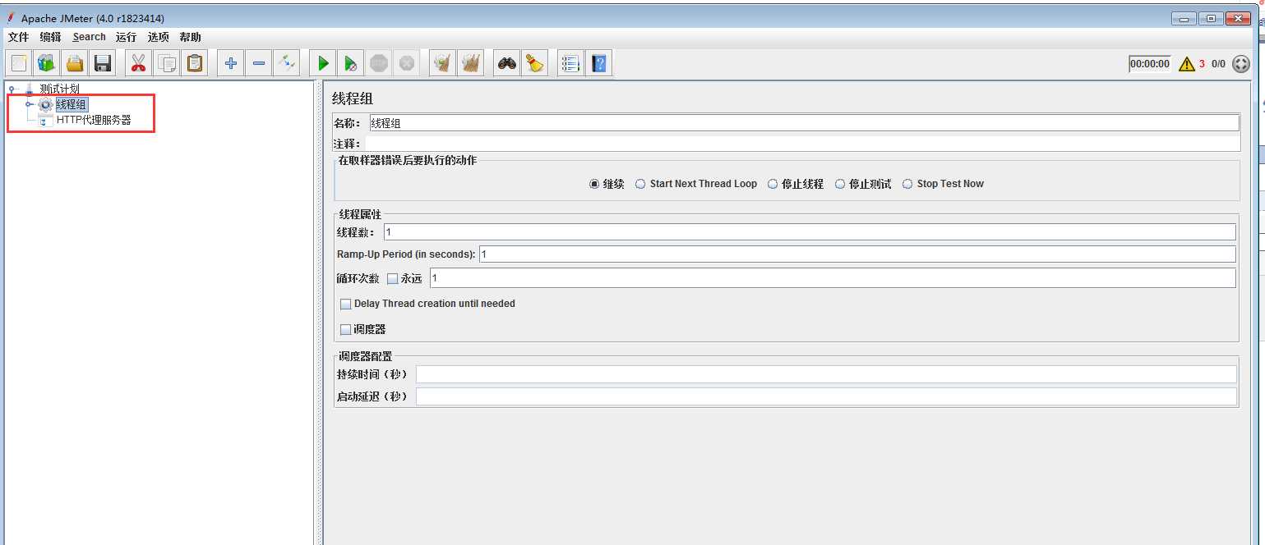Screen dimensions: 1265x545
Task: Clear results with single broom icon
Action: point(443,63)
